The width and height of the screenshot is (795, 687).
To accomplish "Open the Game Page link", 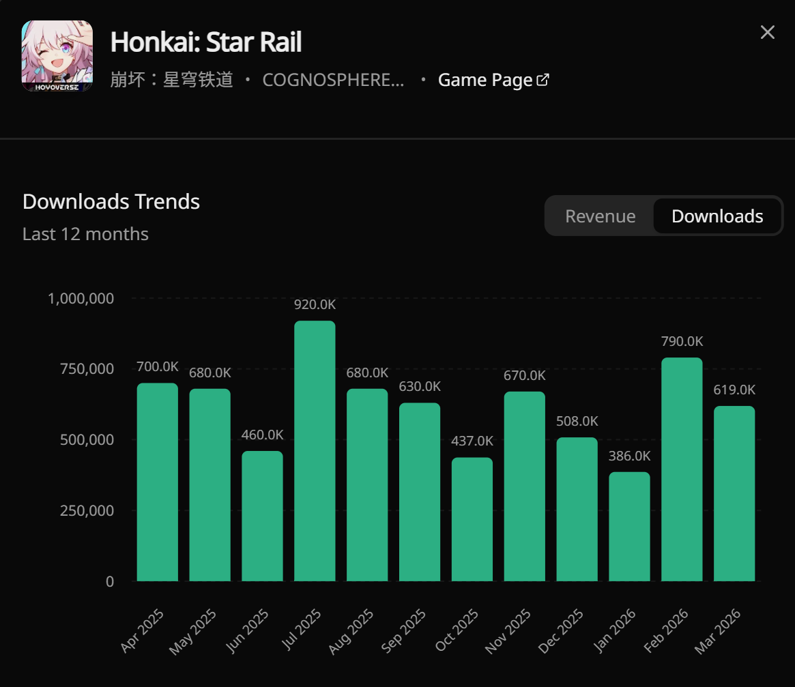I will coord(493,80).
